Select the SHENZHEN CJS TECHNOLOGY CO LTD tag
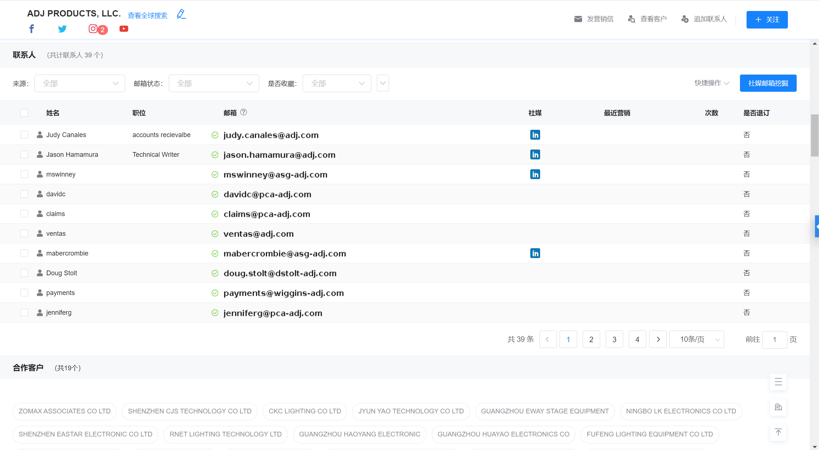This screenshot has width=819, height=450. (x=190, y=411)
